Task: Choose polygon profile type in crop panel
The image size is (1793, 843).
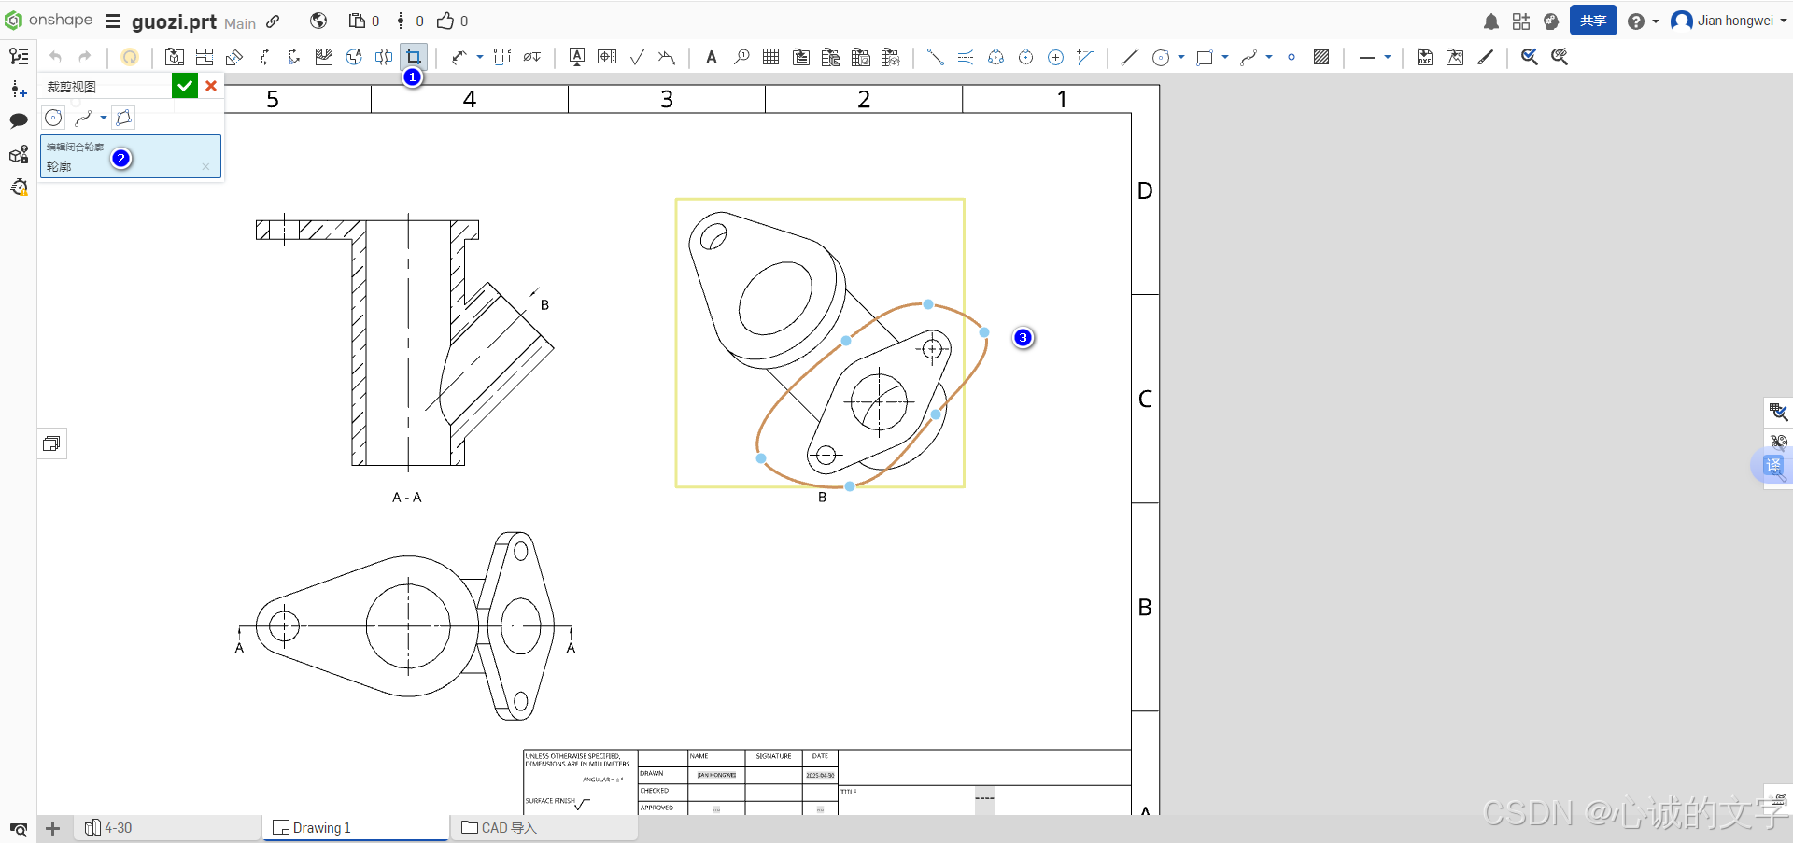Action: [123, 118]
